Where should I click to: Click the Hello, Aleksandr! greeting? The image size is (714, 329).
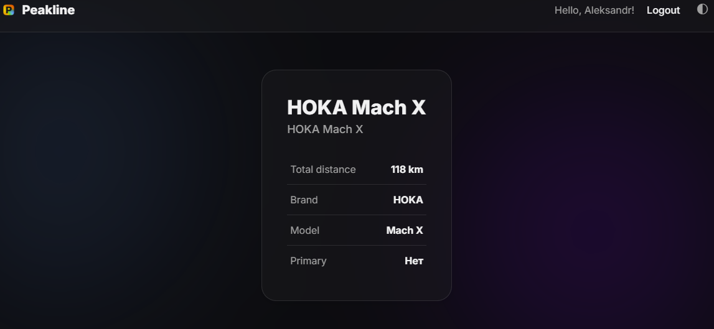point(594,11)
